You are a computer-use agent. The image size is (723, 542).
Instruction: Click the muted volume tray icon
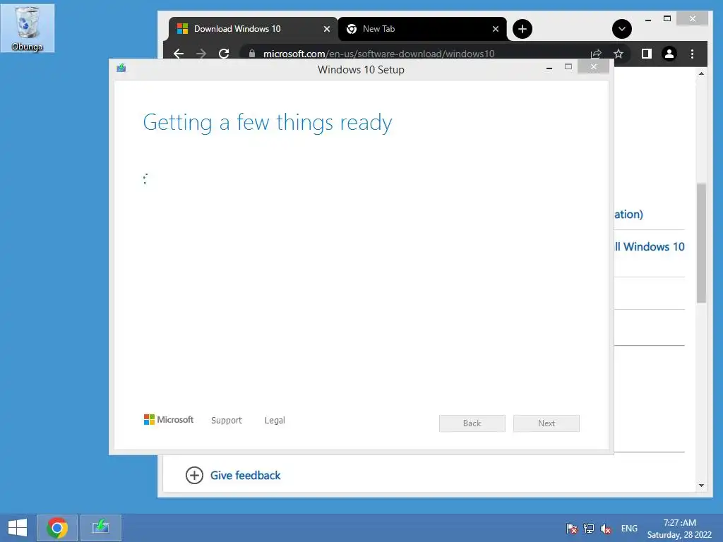[605, 528]
